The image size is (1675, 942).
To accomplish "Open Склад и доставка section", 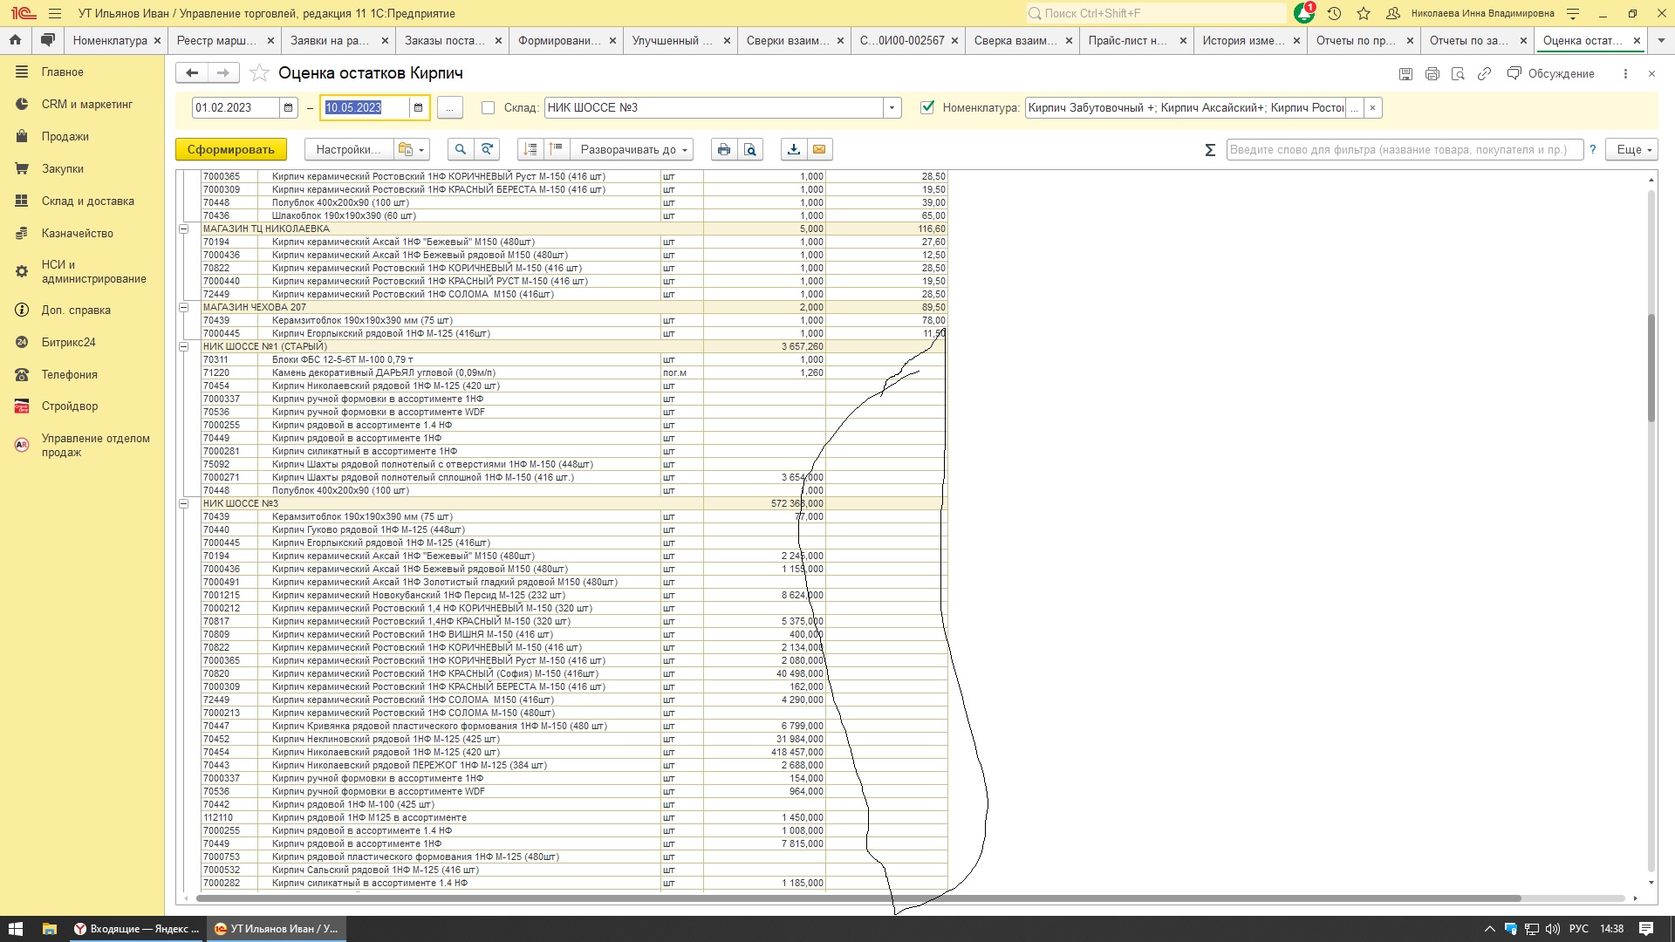I will point(87,201).
